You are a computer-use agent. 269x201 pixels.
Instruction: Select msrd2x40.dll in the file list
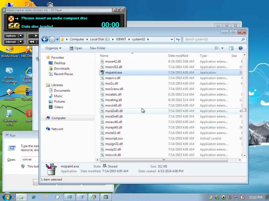point(114,111)
